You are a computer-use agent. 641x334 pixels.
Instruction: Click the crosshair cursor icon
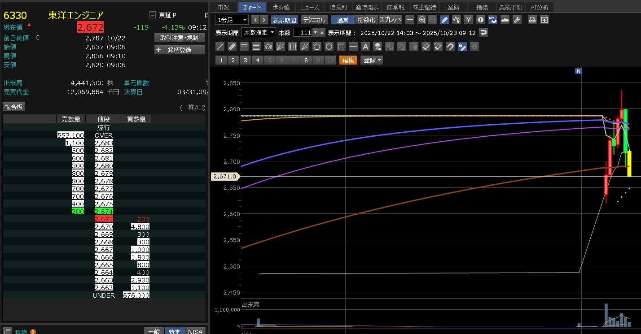click(x=410, y=20)
